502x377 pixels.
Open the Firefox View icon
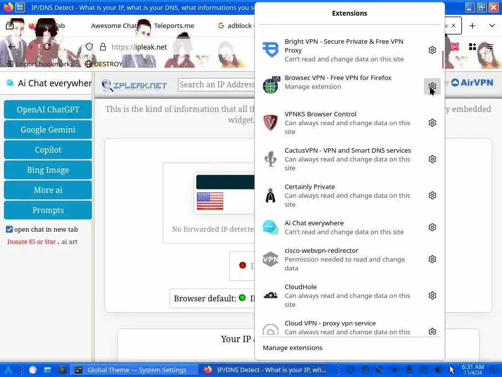coord(10,26)
